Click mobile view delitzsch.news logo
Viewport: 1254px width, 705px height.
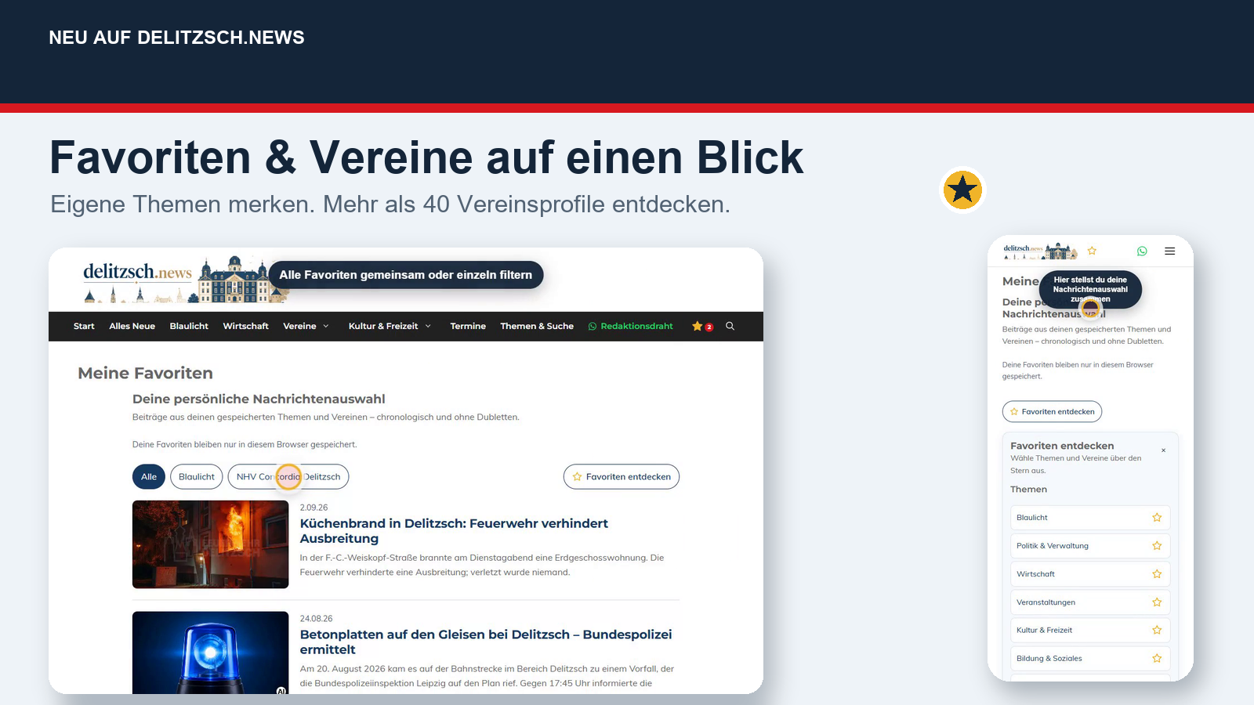(1040, 251)
